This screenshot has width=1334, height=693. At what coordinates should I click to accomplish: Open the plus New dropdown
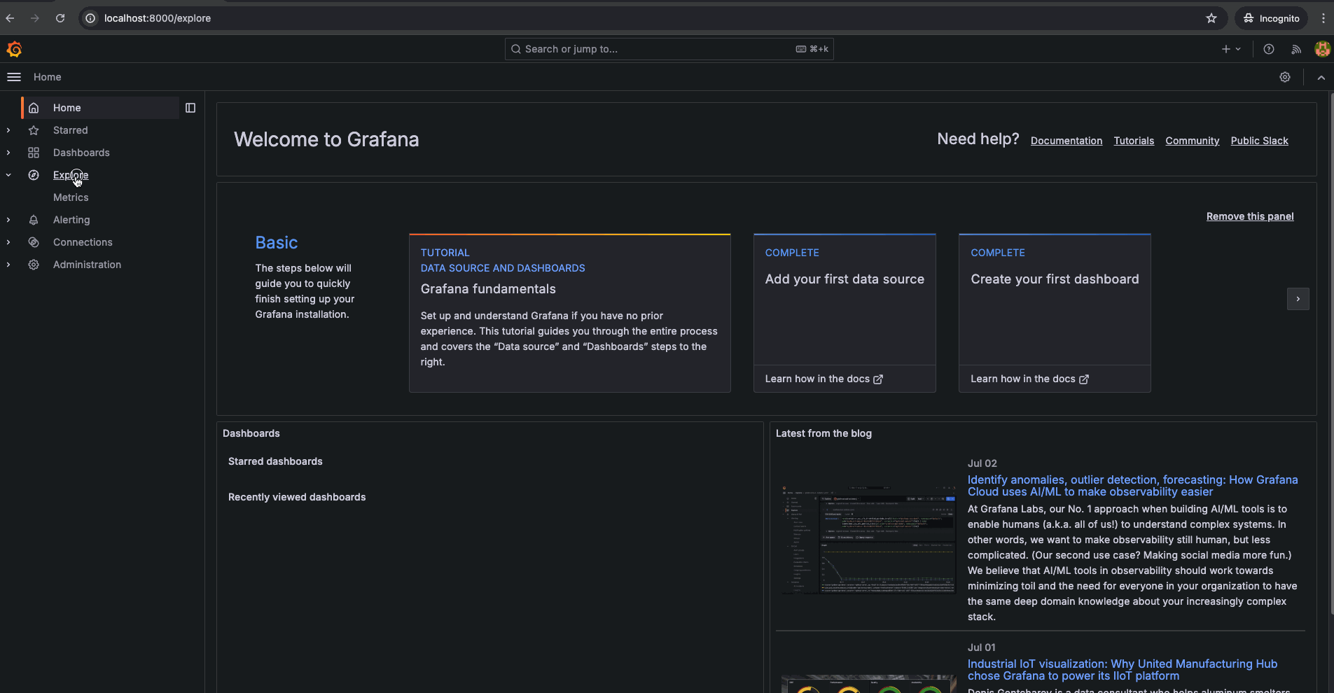pyautogui.click(x=1230, y=49)
